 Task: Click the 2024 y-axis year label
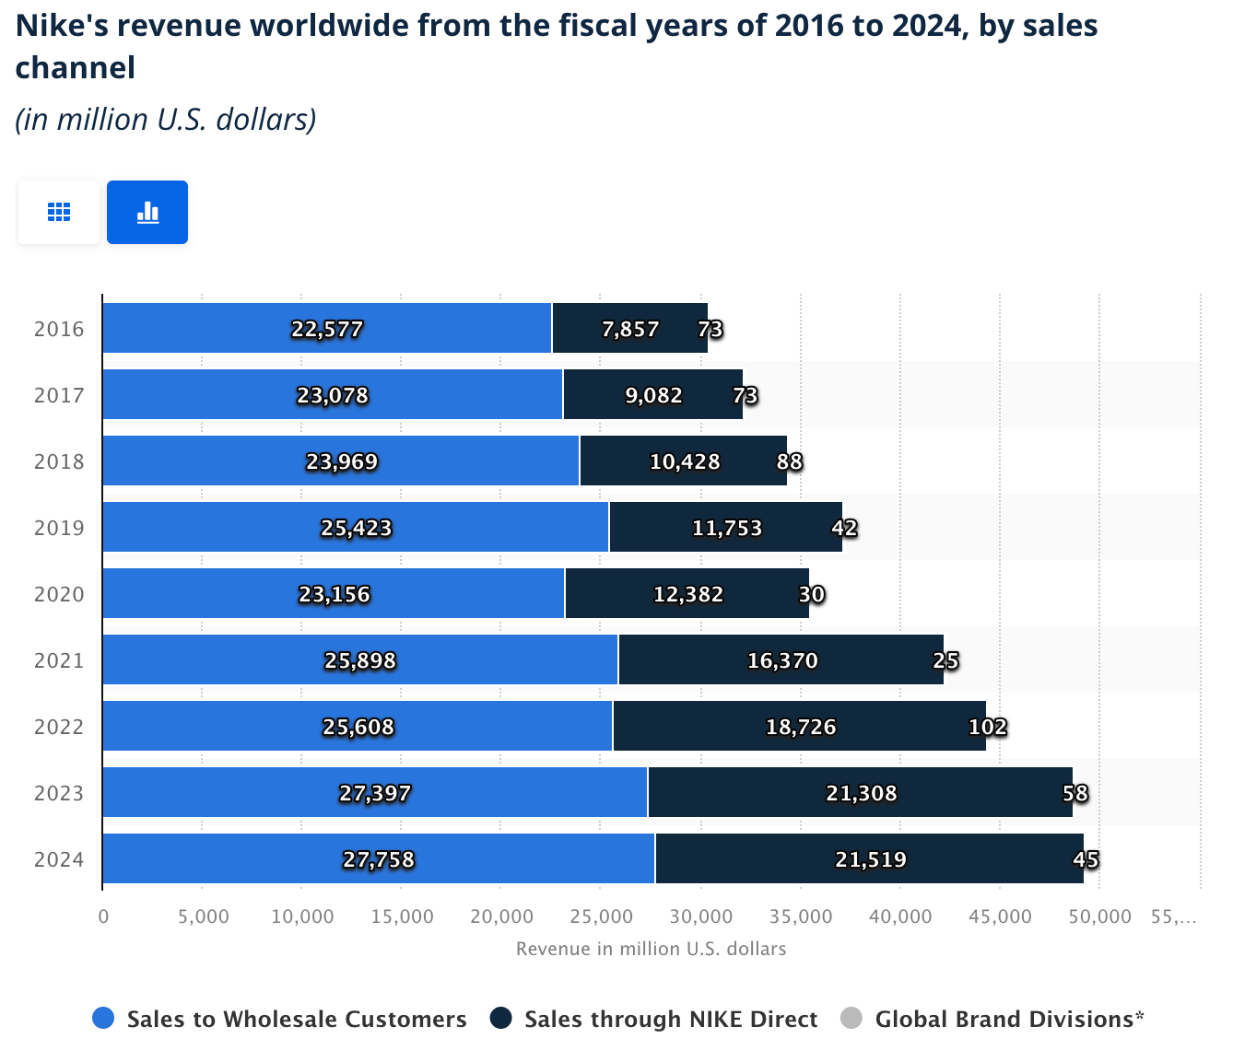(x=59, y=859)
